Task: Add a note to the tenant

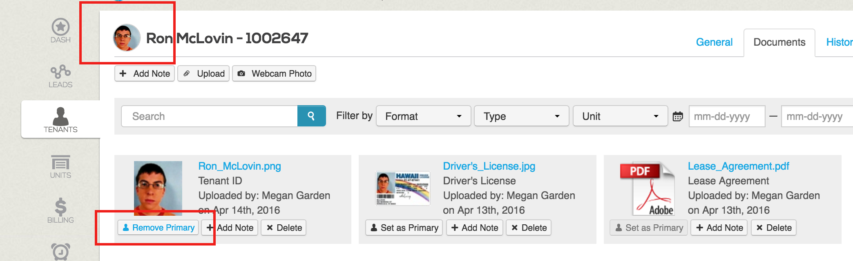Action: coord(145,73)
